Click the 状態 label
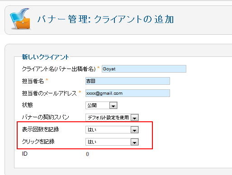Screen dimensions: 232x175 (x=27, y=105)
